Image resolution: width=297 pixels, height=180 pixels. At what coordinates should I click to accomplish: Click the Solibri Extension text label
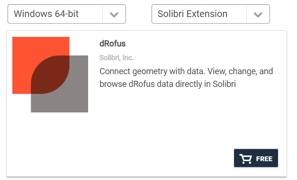(x=192, y=14)
